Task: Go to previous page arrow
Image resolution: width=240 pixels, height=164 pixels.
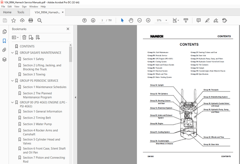Action: pos(84,21)
